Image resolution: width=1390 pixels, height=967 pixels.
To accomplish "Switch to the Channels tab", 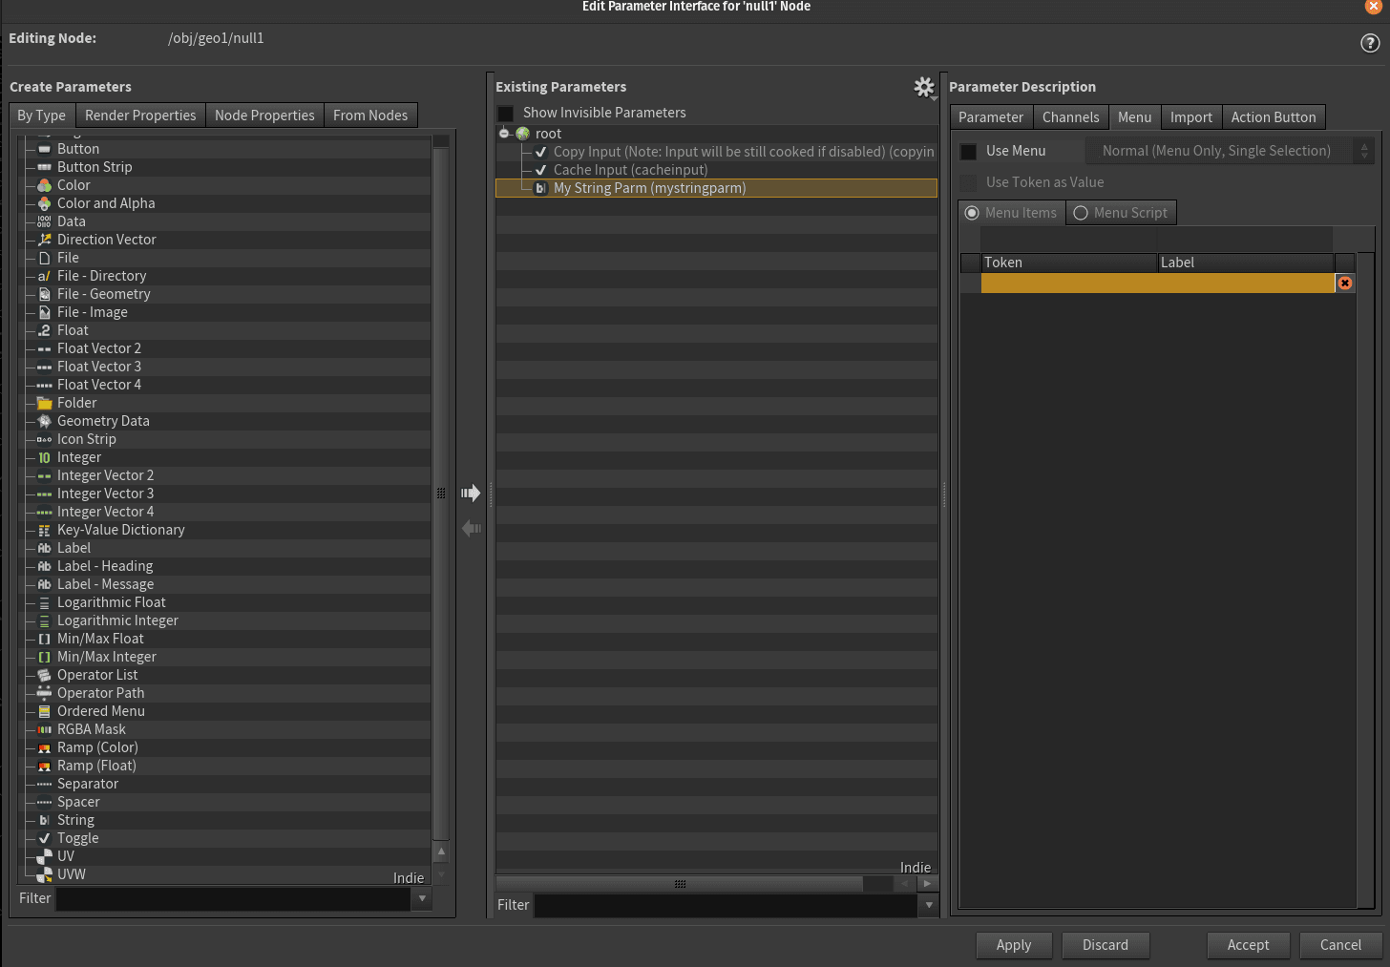I will (1070, 117).
